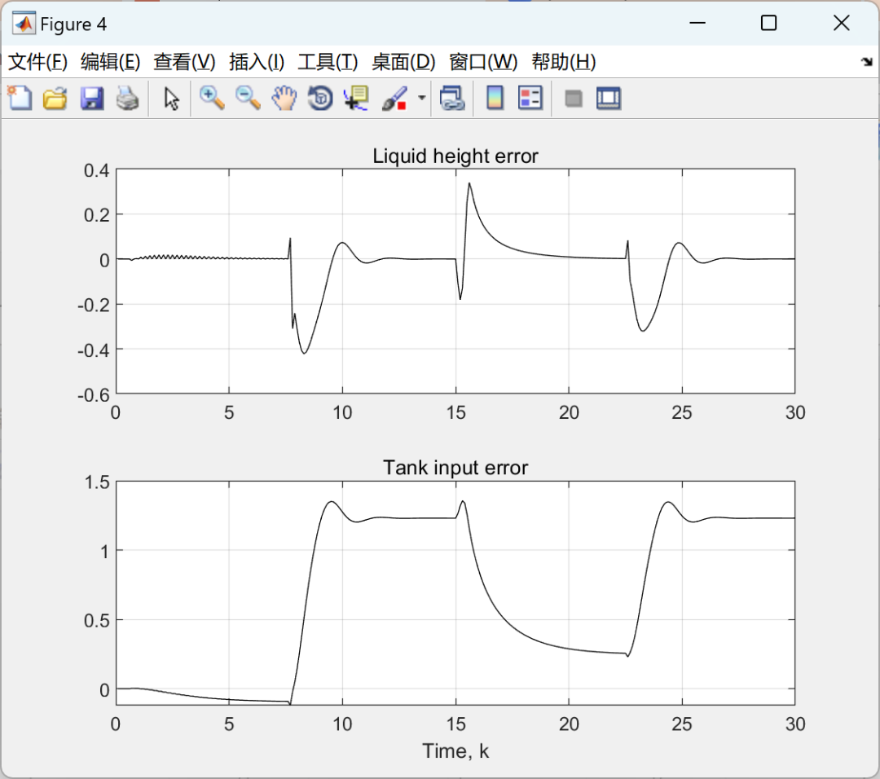880x779 pixels.
Task: Open the 桌面(D) menu
Action: click(403, 62)
